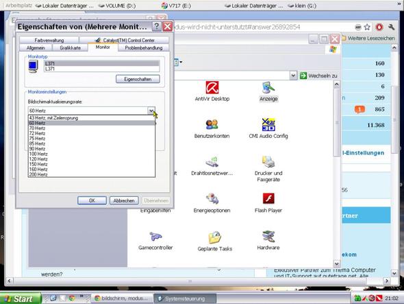Screen dimensions: 404x304
Task: Select the highlighted L371 monitor entry
Action: [102, 64]
